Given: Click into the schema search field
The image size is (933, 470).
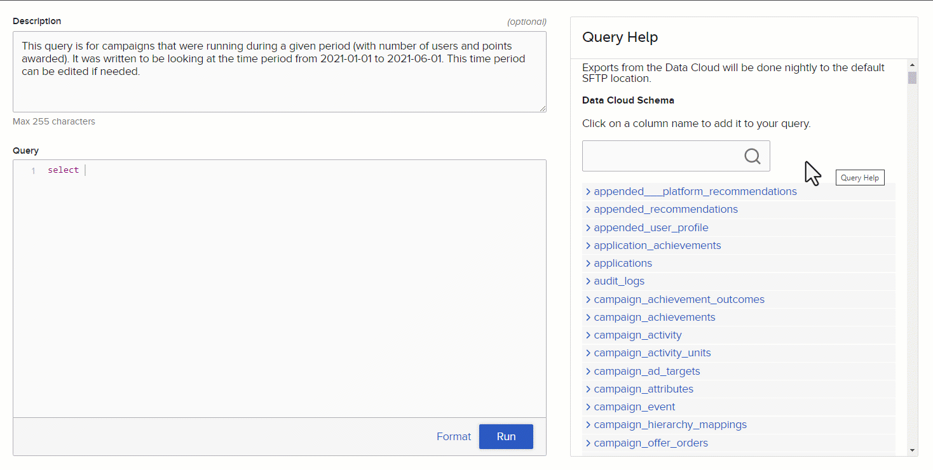Looking at the screenshot, I should (x=662, y=156).
